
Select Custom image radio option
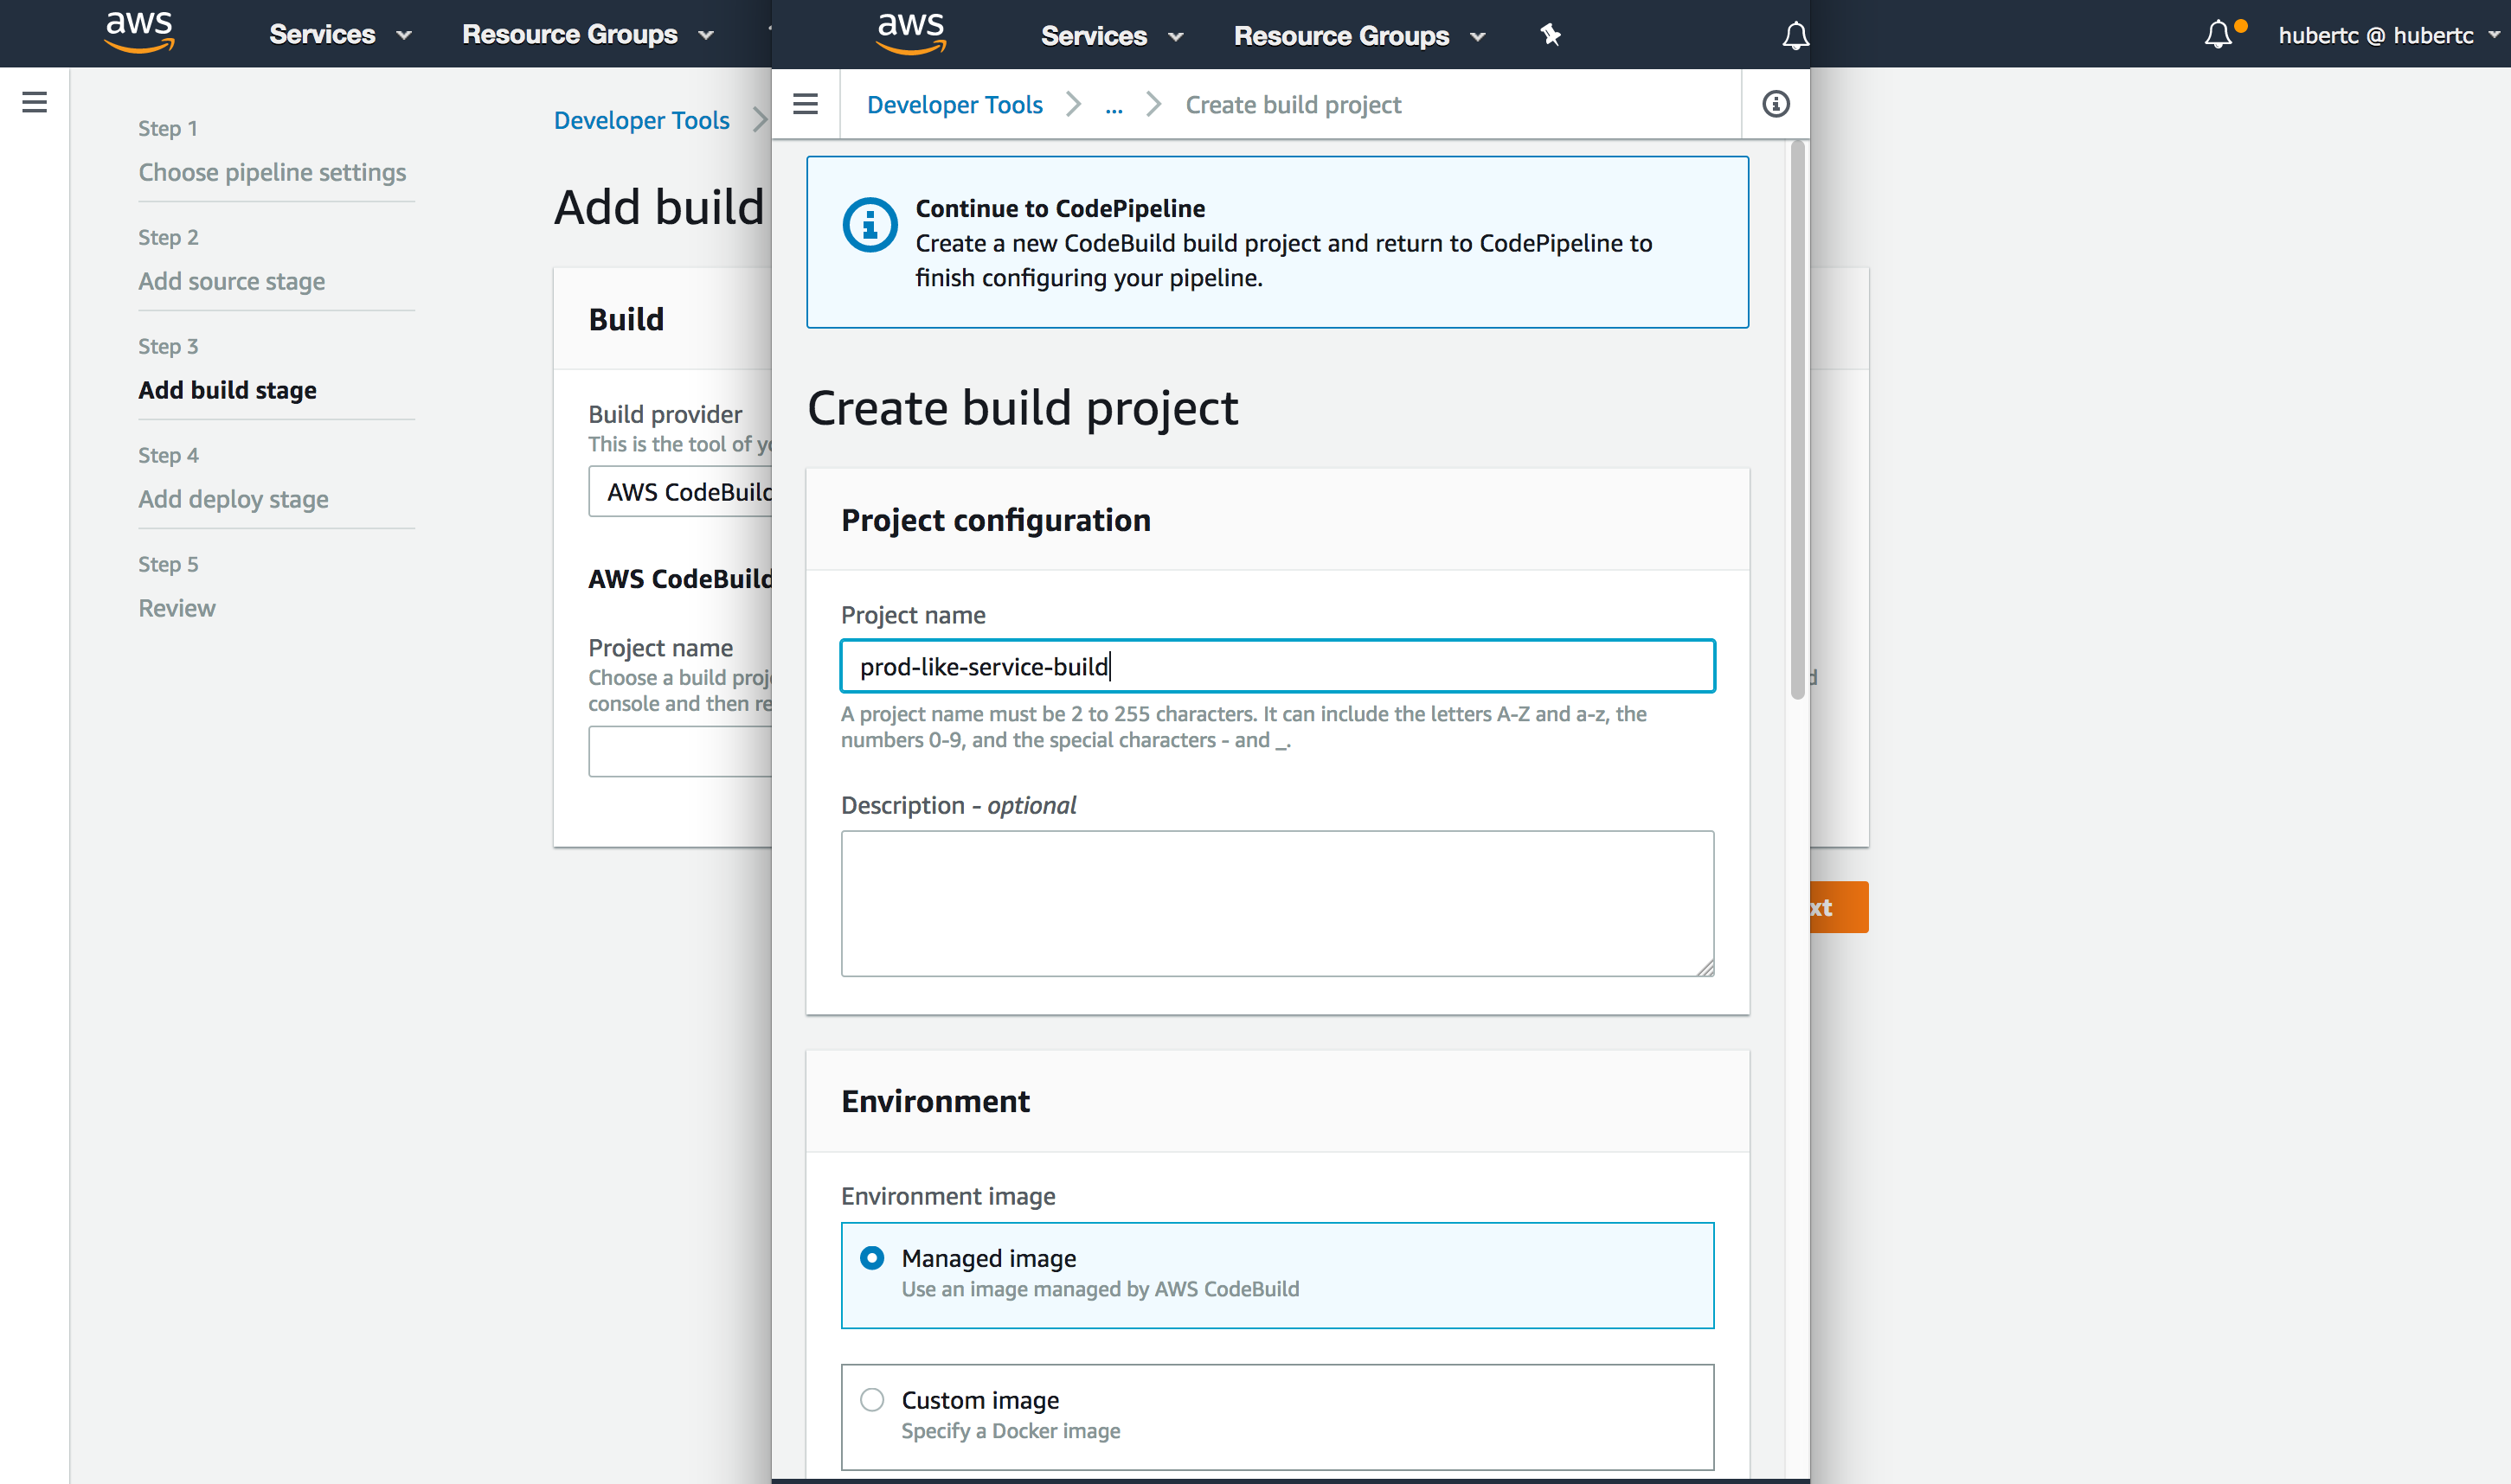[872, 1400]
